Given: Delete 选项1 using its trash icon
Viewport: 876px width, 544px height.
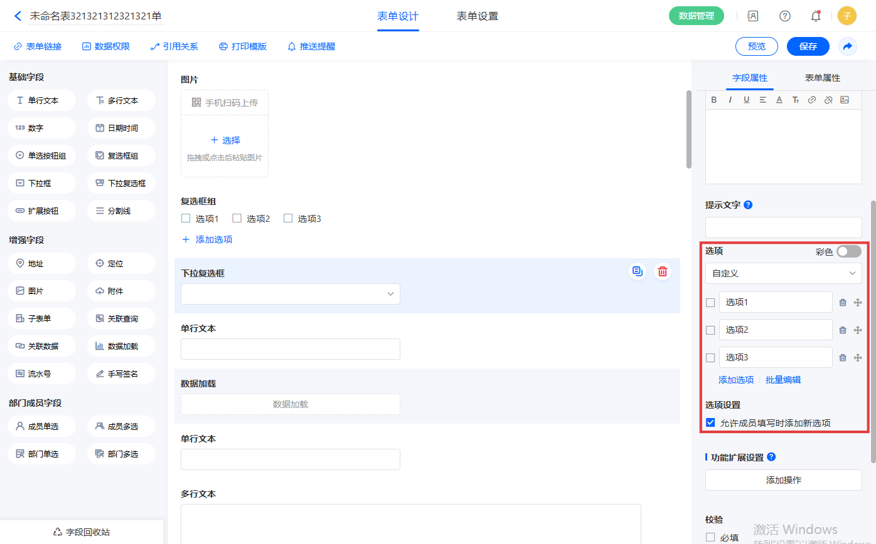Looking at the screenshot, I should click(x=843, y=303).
